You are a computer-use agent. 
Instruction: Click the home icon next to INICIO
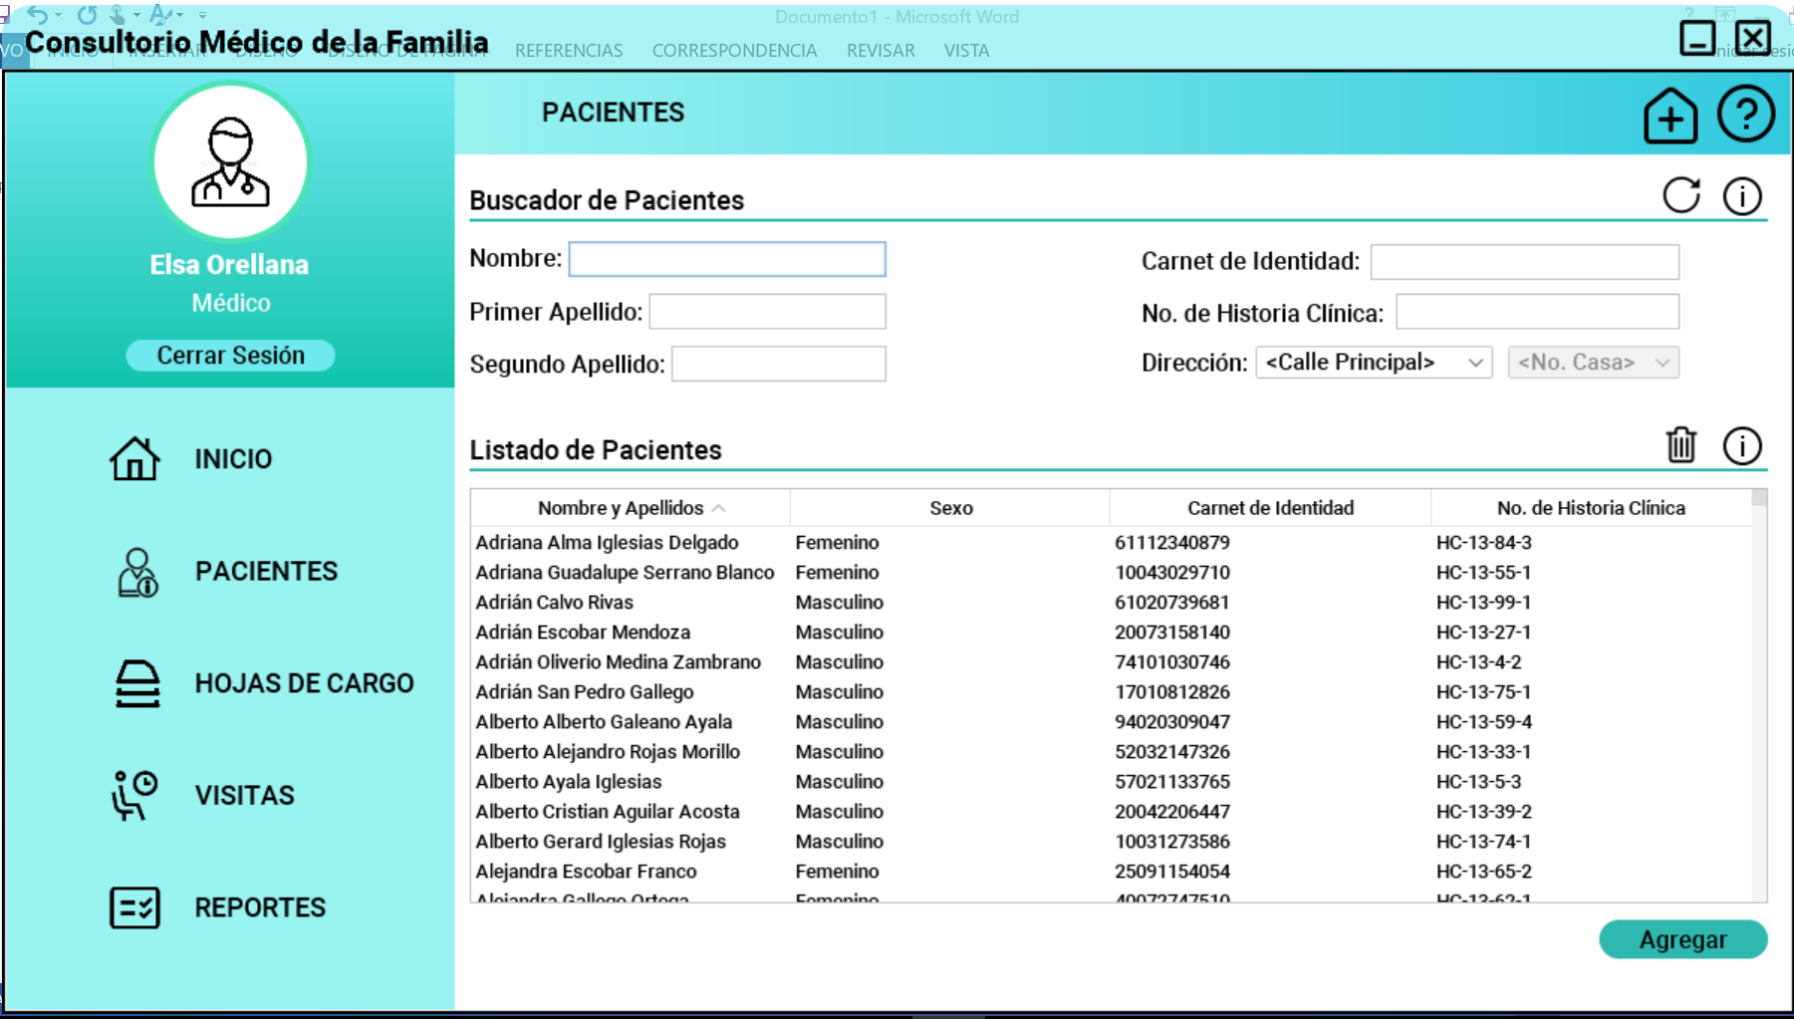coord(134,459)
